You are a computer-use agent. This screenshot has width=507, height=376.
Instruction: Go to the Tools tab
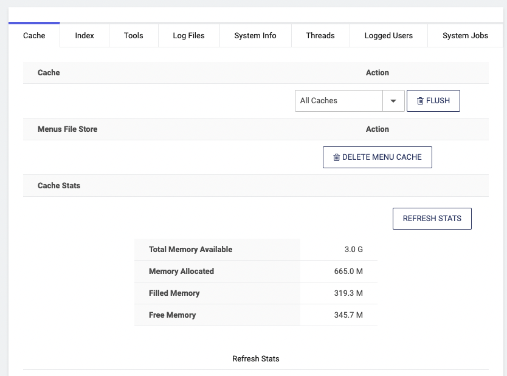click(x=134, y=36)
